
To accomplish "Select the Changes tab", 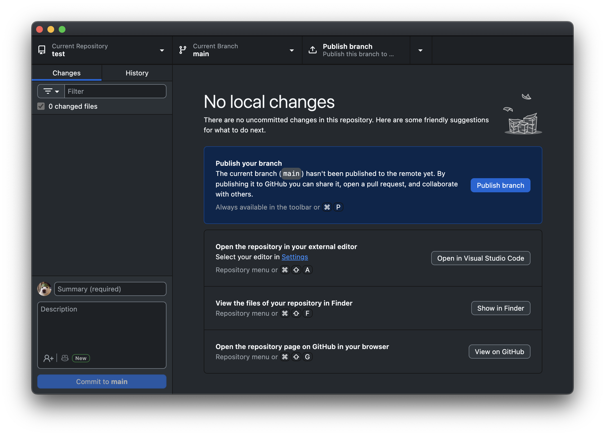I will pyautogui.click(x=67, y=73).
